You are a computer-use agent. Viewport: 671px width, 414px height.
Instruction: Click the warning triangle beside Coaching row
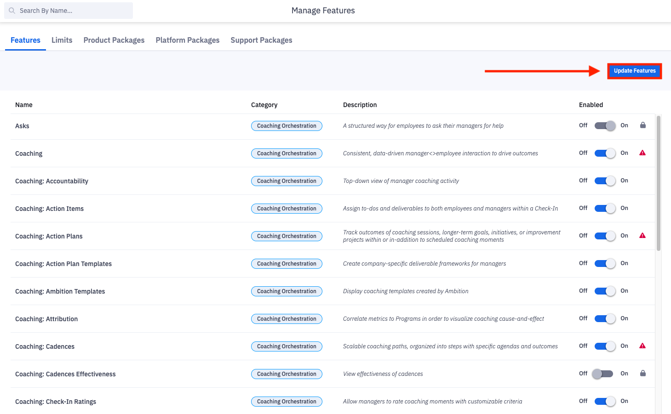pos(642,153)
